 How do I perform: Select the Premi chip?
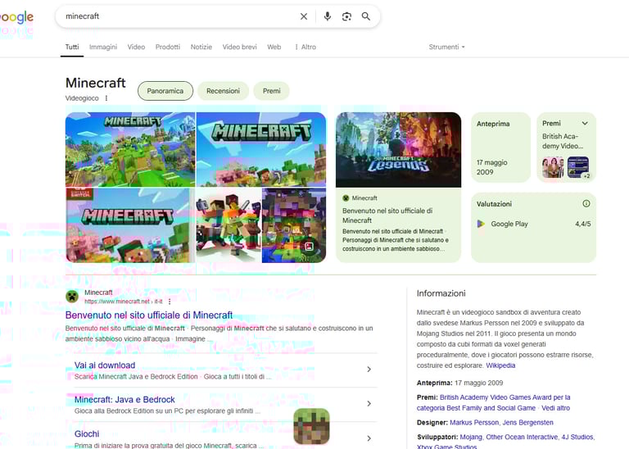tap(272, 91)
